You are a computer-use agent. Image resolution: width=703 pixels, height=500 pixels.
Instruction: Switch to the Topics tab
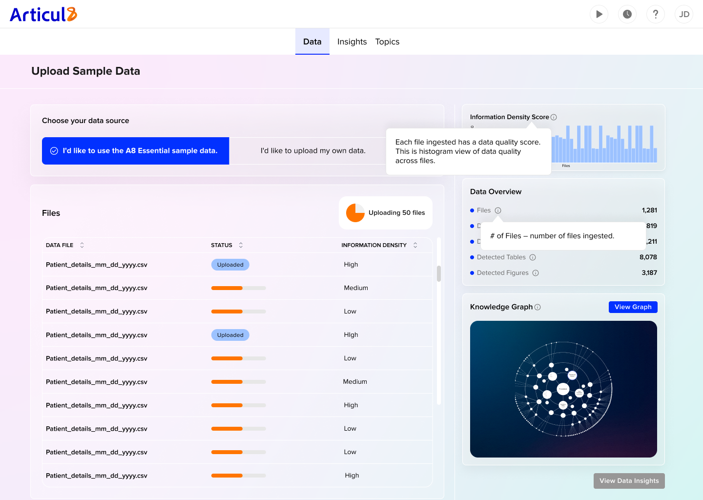tap(387, 42)
